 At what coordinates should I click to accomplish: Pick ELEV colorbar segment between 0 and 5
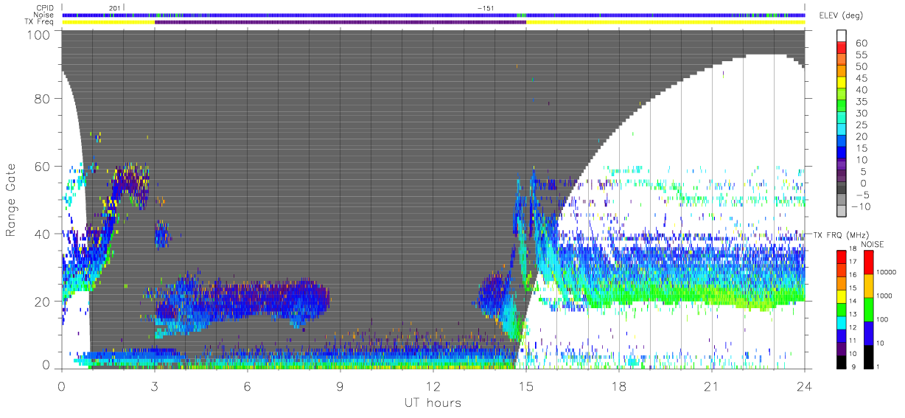[x=842, y=176]
